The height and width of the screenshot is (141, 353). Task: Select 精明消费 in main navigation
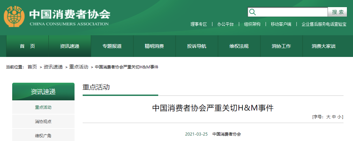tap(154, 46)
